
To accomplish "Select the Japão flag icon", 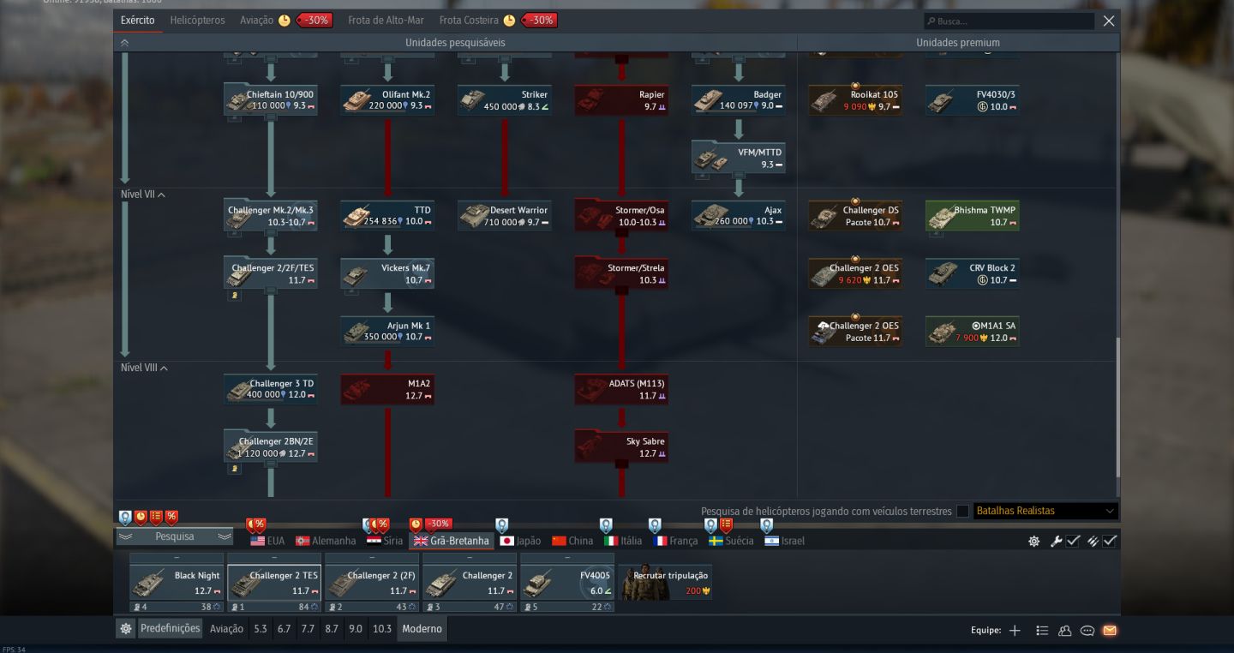I will coord(506,541).
